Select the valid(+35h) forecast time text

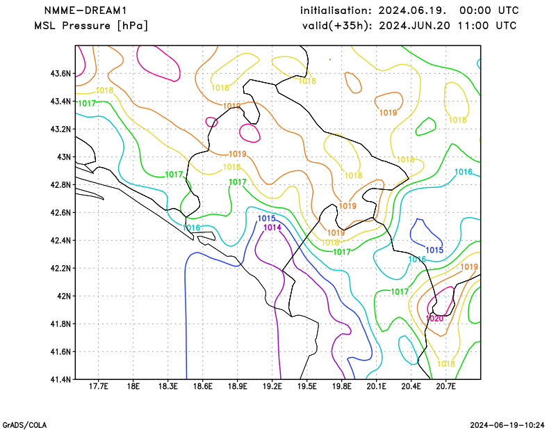409,26
